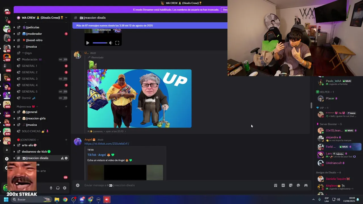The width and height of the screenshot is (363, 204).
Task: Open user settings gear icon
Action: pyautogui.click(x=65, y=188)
